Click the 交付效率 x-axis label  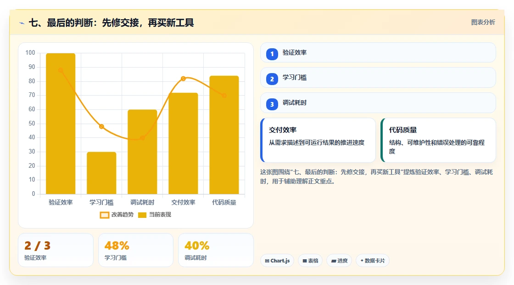183,202
